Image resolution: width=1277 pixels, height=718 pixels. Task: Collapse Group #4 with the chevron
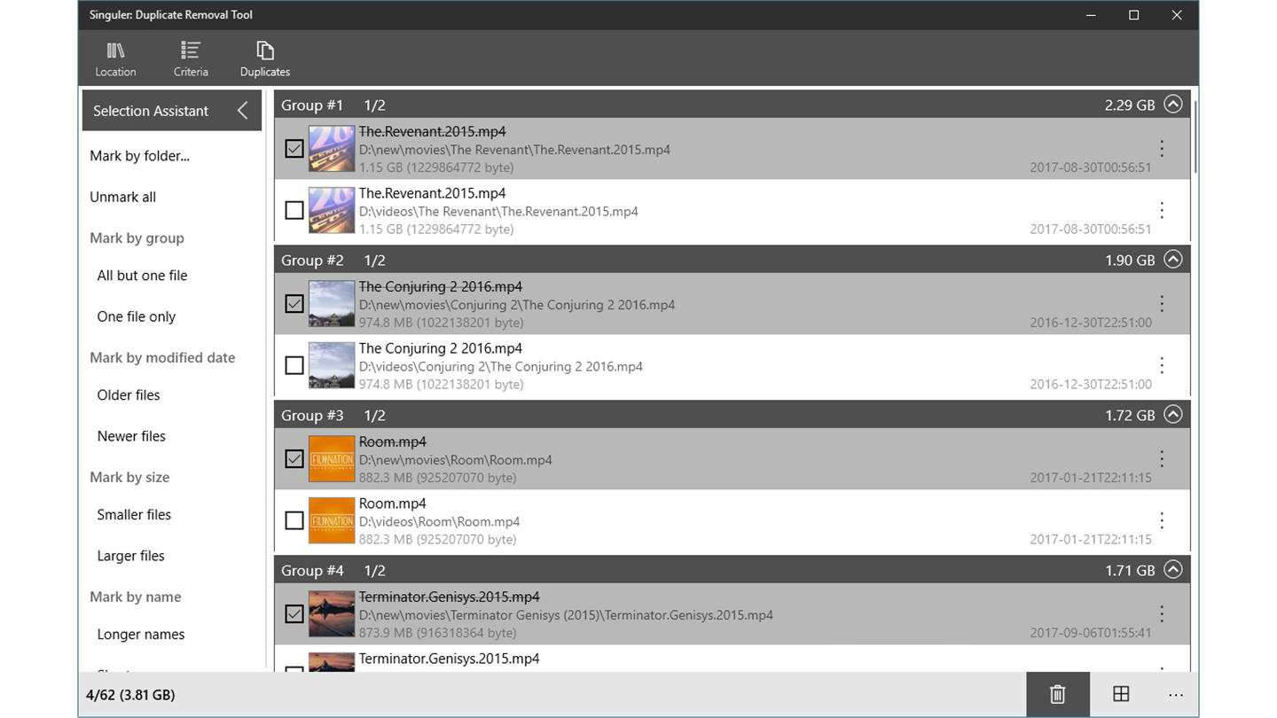1173,570
